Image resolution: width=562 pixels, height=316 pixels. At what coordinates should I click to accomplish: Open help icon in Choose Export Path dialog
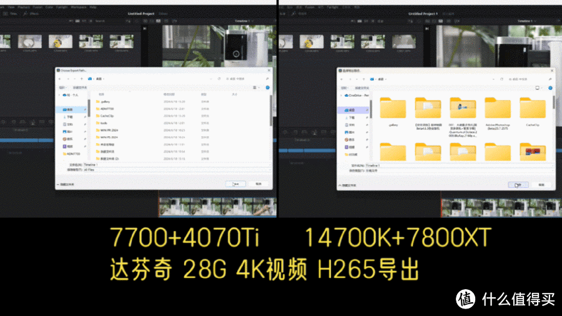[267, 87]
